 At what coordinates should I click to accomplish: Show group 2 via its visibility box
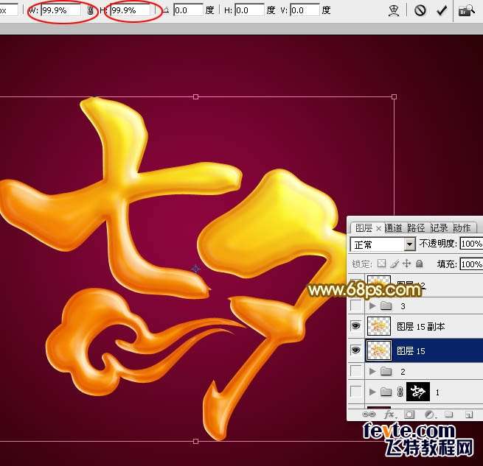pos(356,371)
